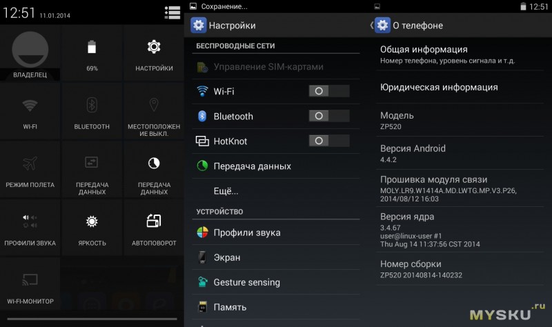
Task: Open Память storage settings
Action: [x=275, y=307]
